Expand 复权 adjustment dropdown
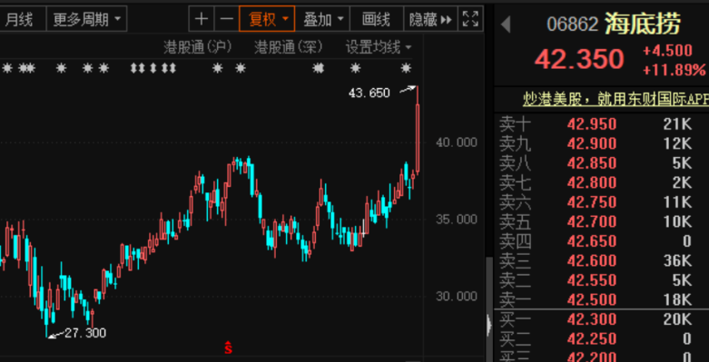The image size is (709, 362). point(267,19)
